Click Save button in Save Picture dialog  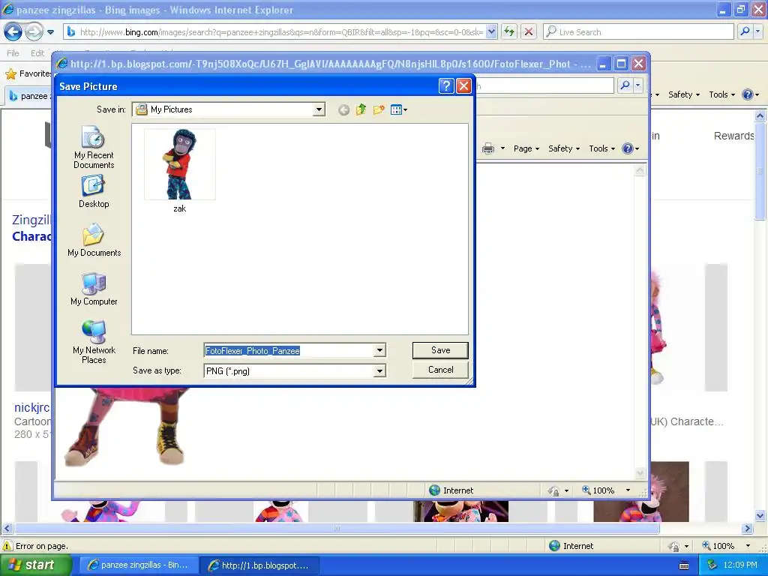point(440,350)
